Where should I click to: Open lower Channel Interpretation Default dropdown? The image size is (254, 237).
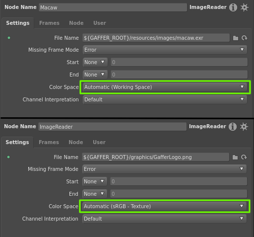tap(164, 219)
